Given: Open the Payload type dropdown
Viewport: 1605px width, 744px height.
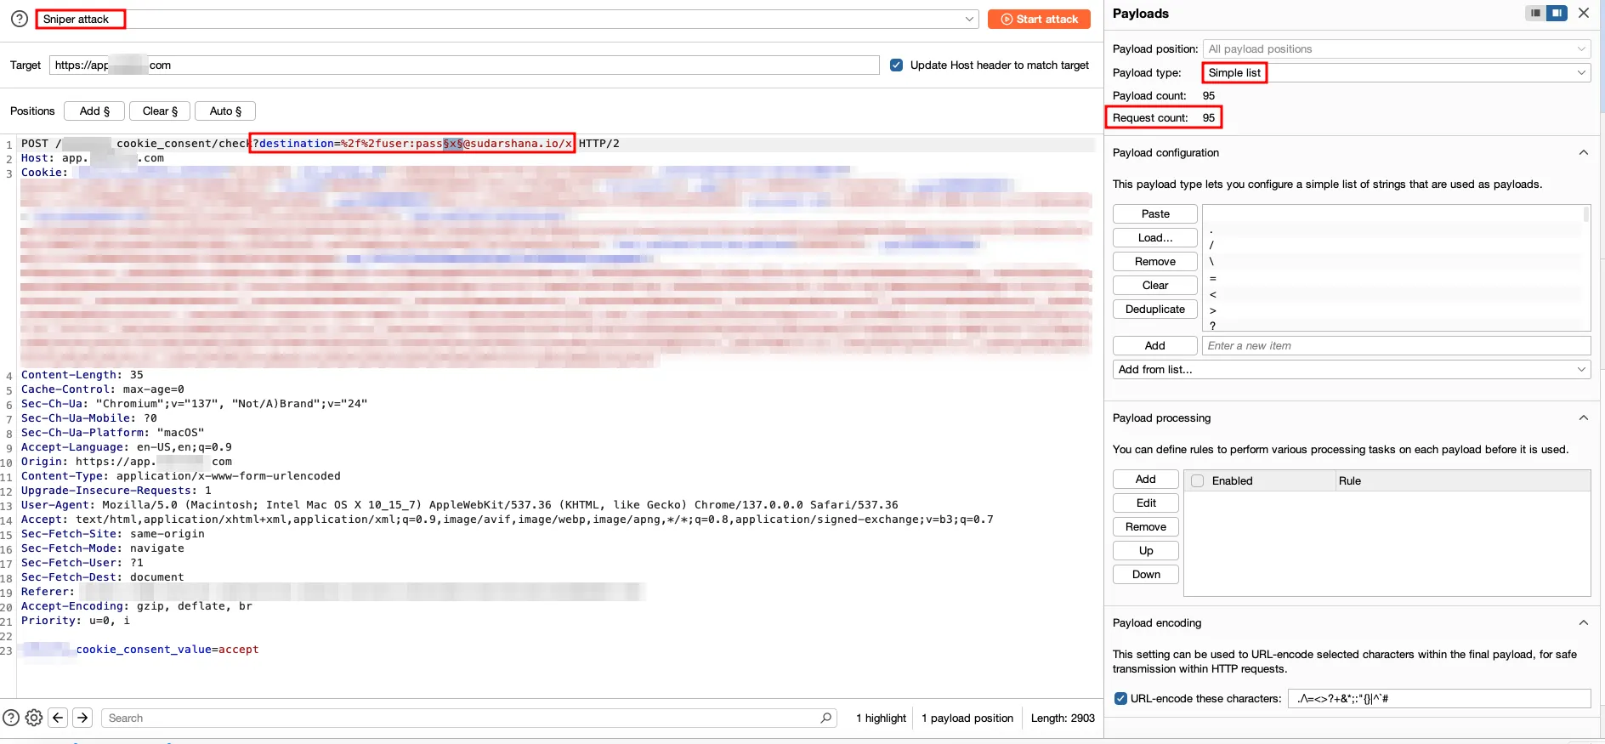Looking at the screenshot, I should 1397,72.
